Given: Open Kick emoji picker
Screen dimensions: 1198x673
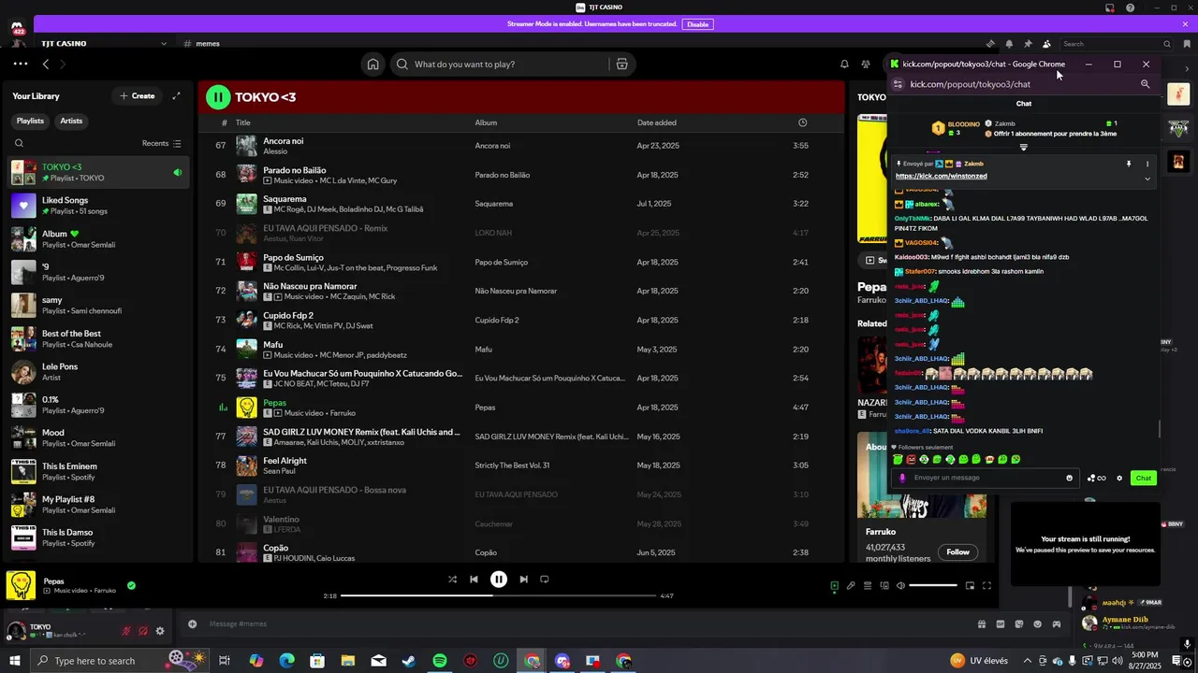Looking at the screenshot, I should 1070,478.
